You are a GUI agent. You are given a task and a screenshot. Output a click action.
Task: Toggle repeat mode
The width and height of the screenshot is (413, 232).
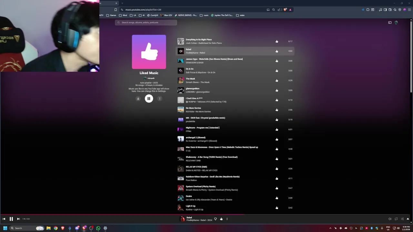coord(396,219)
